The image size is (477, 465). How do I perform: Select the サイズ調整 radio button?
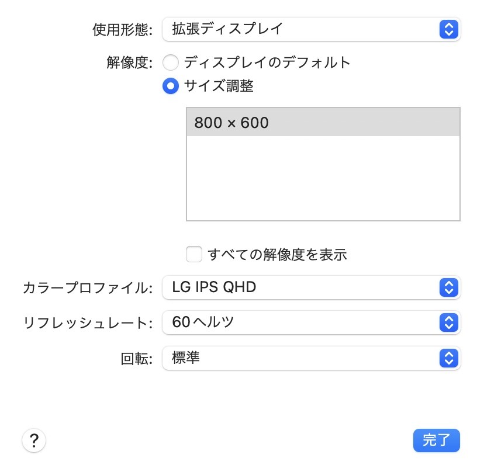coord(170,86)
